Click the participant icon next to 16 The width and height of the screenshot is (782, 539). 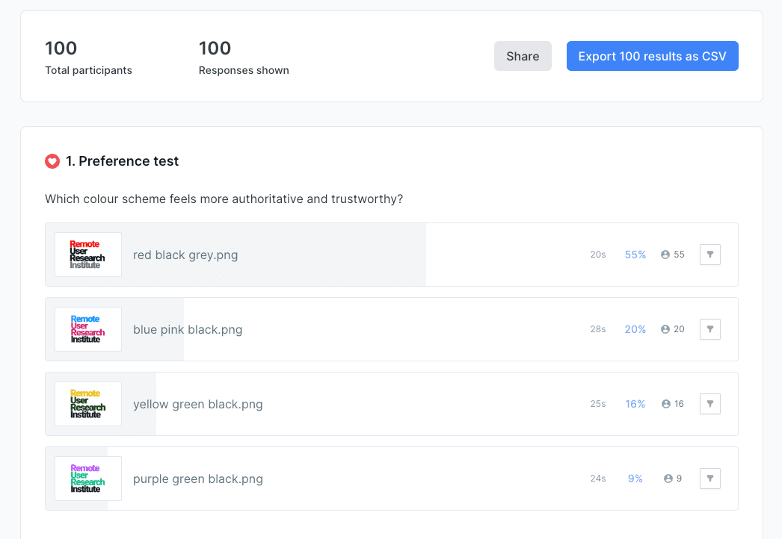coord(665,403)
